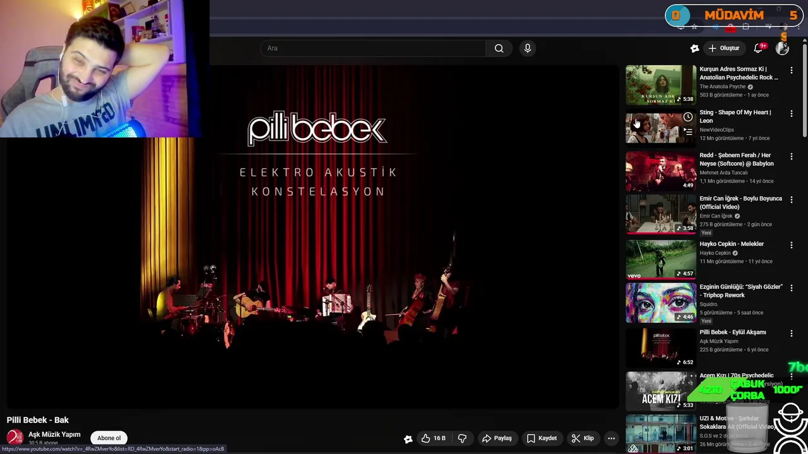Share the video with Paylaş
Screen dimensions: 808x454
click(497, 438)
